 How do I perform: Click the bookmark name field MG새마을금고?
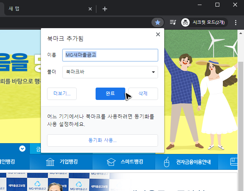[x=110, y=55]
